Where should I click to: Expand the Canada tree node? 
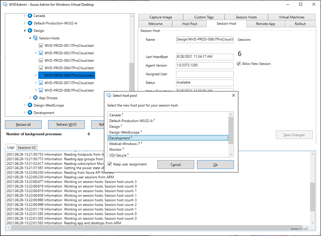[x=25, y=16]
